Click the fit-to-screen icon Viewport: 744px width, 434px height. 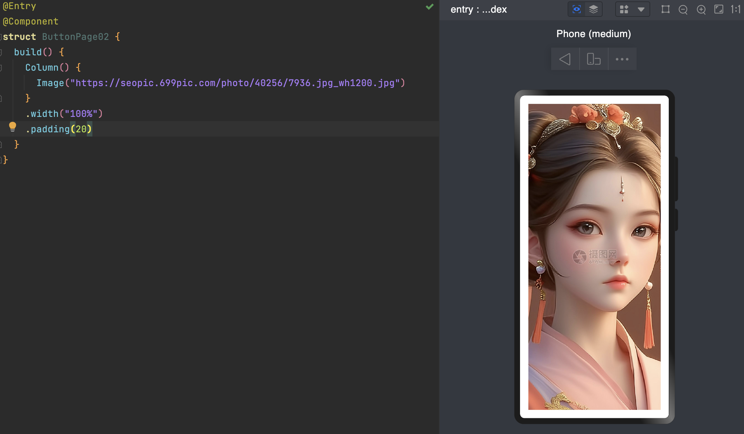tap(718, 9)
